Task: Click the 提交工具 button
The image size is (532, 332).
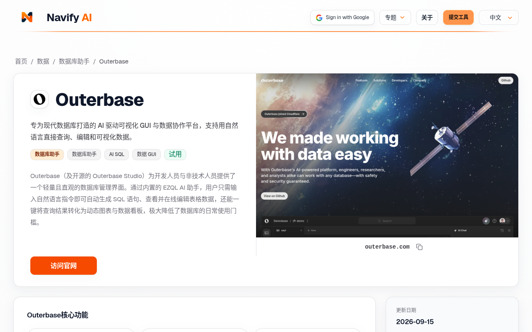Action: coord(458,17)
